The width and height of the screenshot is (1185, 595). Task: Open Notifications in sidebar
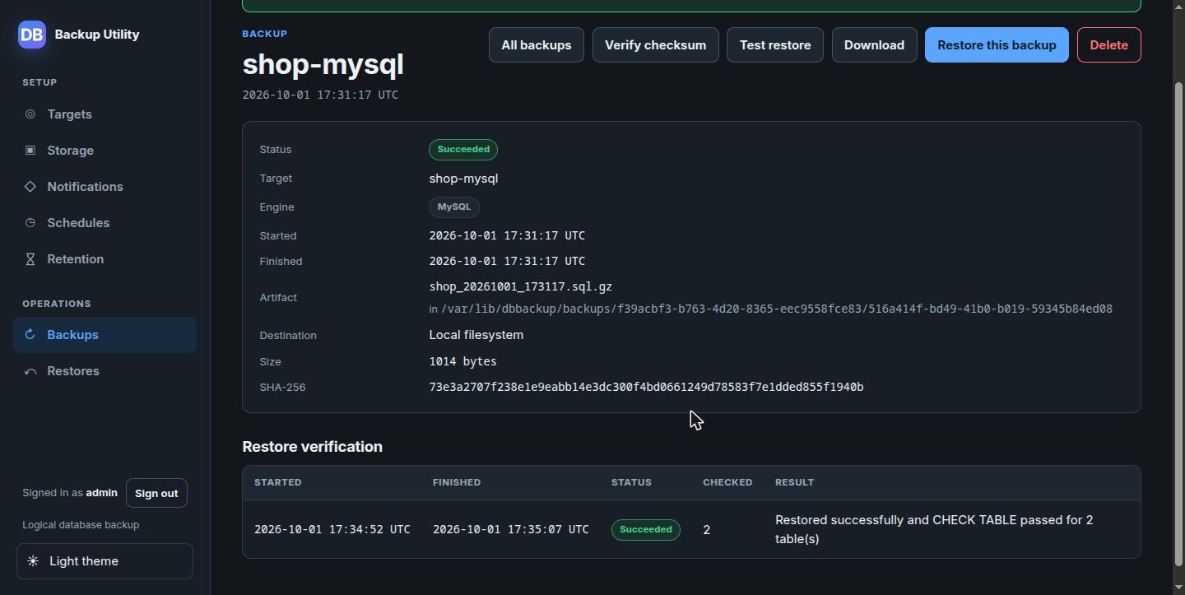click(x=105, y=187)
